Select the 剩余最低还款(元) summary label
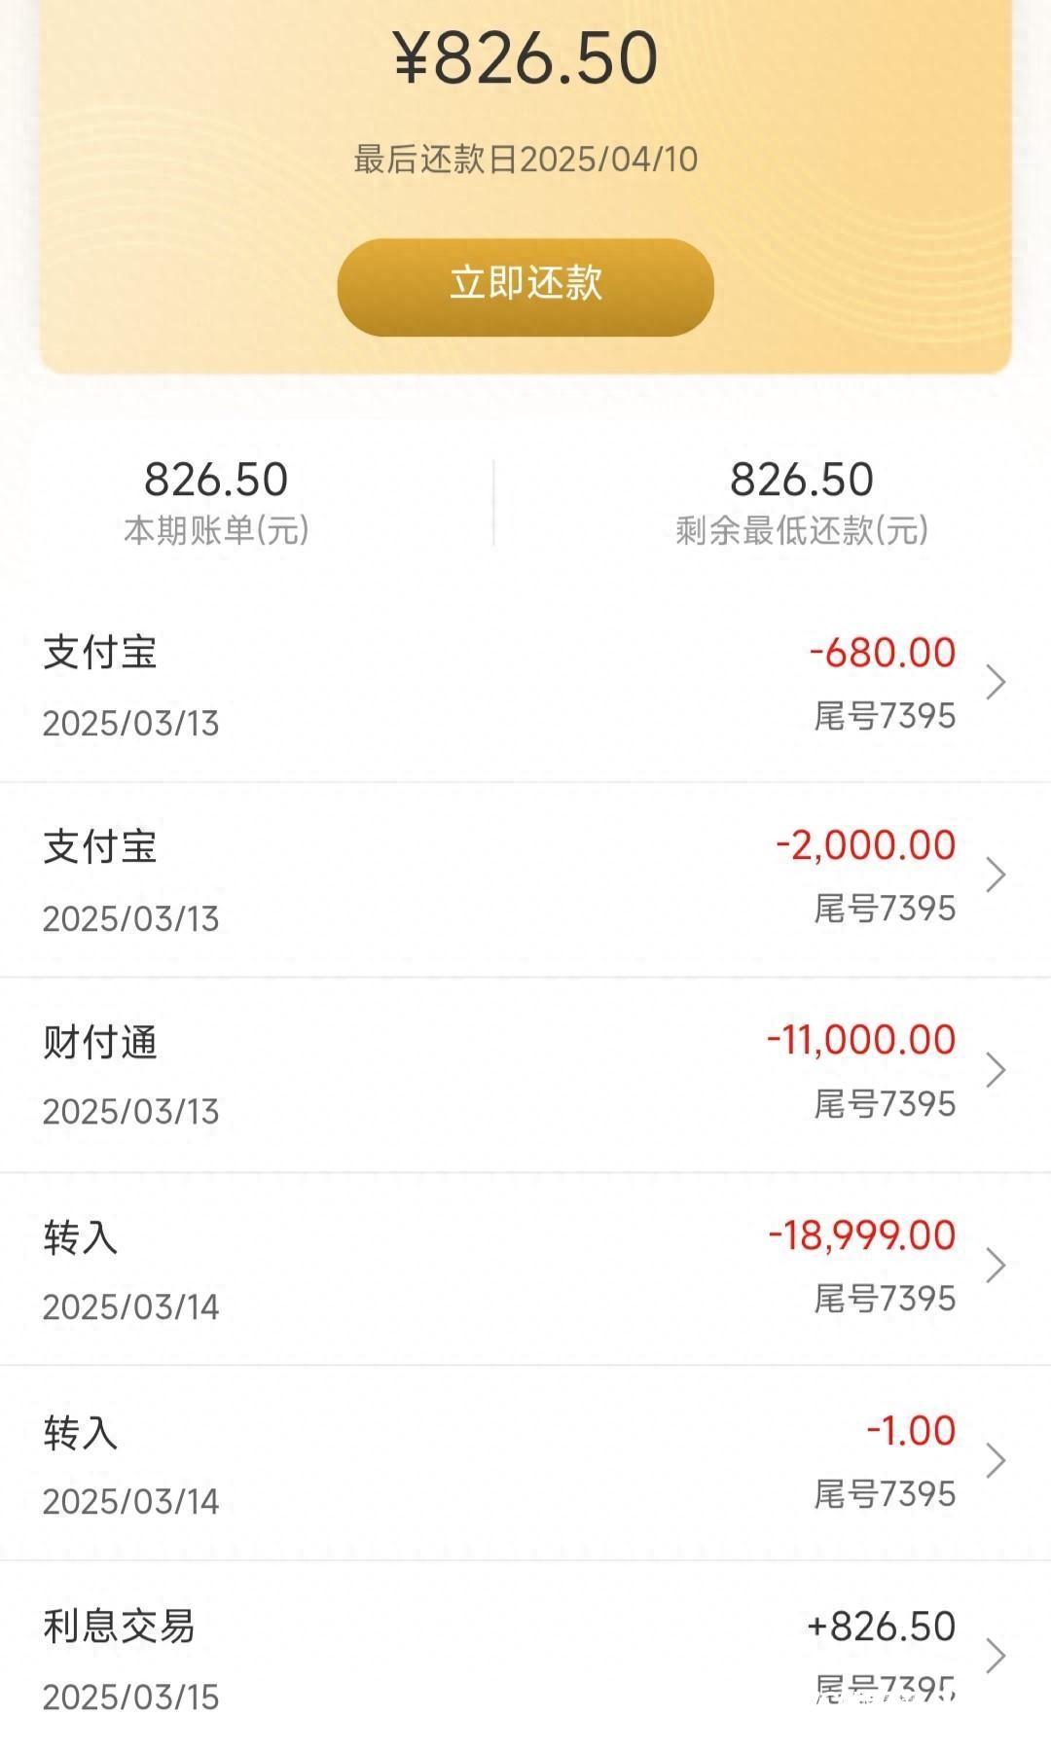1051x1752 pixels. tap(802, 531)
